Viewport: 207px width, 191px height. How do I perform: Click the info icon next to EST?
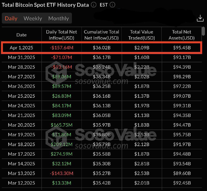112,5
